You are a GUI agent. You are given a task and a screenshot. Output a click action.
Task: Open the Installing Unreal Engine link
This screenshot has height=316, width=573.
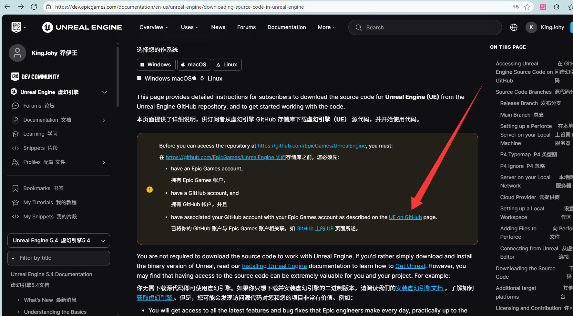[274, 266]
